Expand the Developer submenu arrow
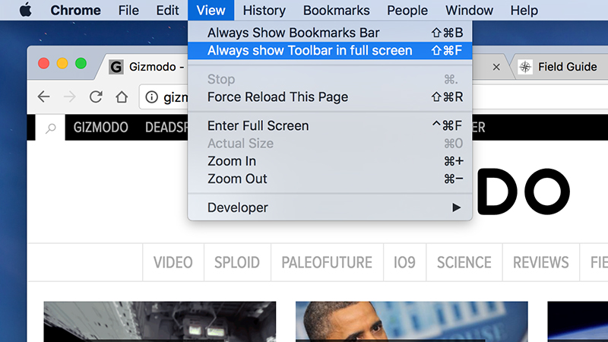The image size is (608, 342). pos(457,207)
